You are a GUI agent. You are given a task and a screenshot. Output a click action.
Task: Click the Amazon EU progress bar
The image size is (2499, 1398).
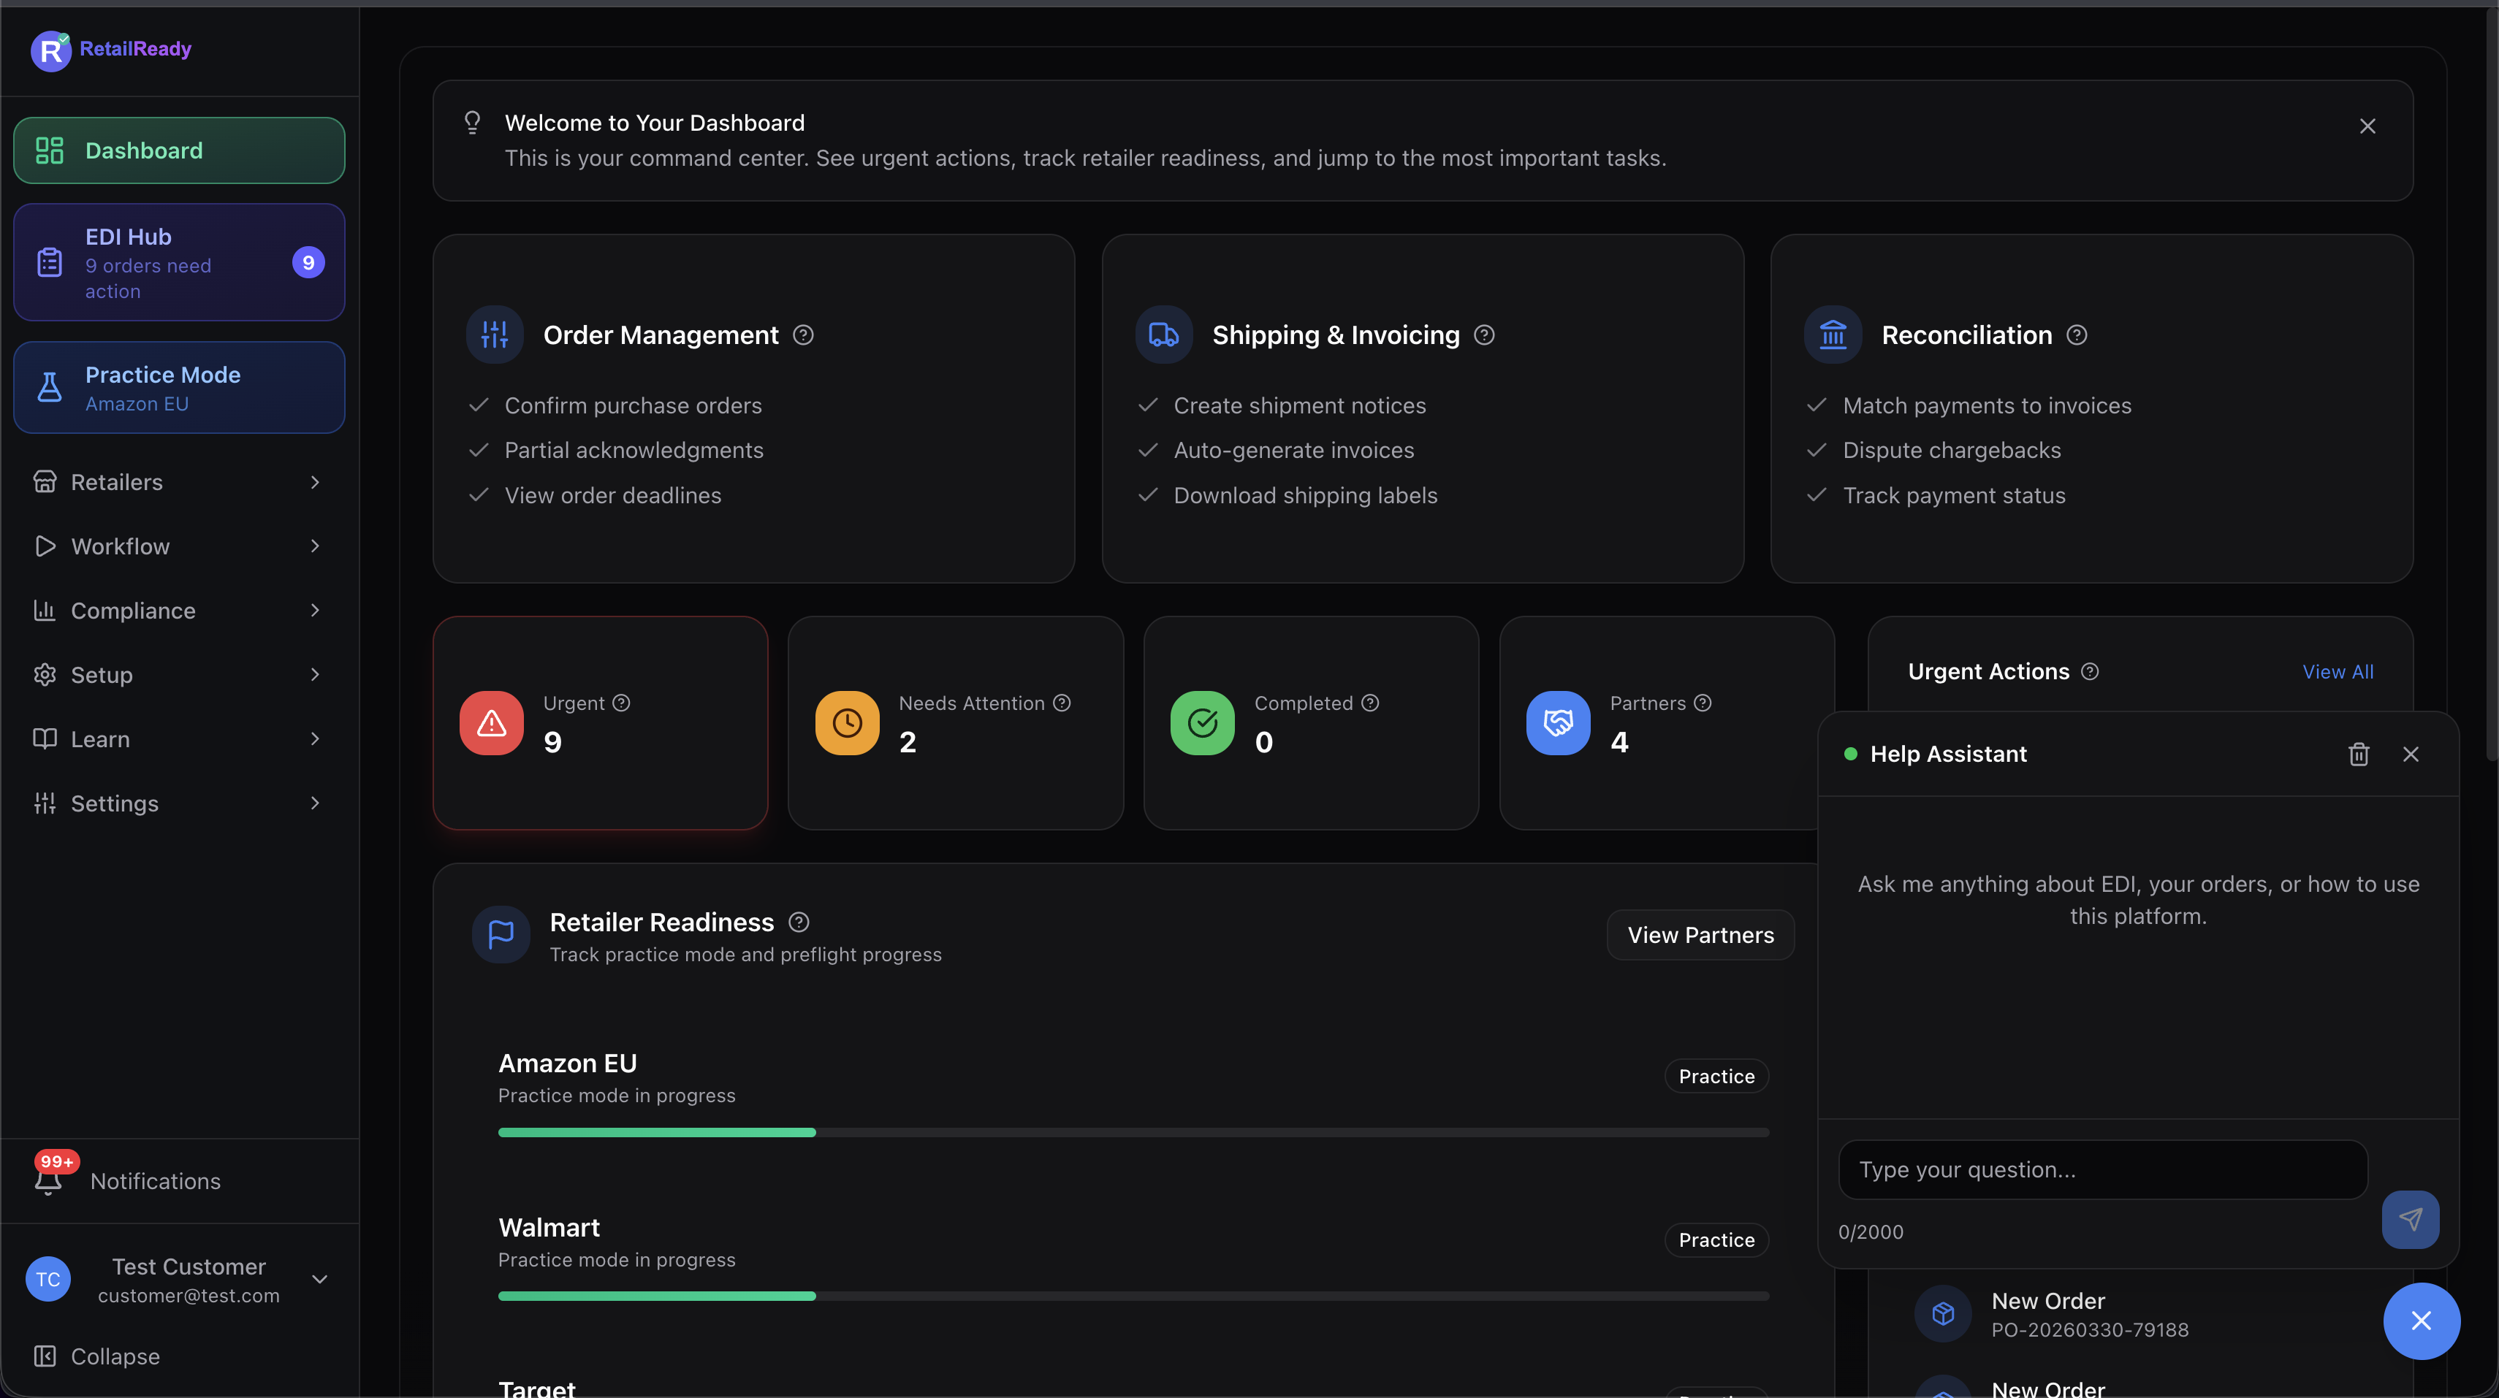(1133, 1131)
